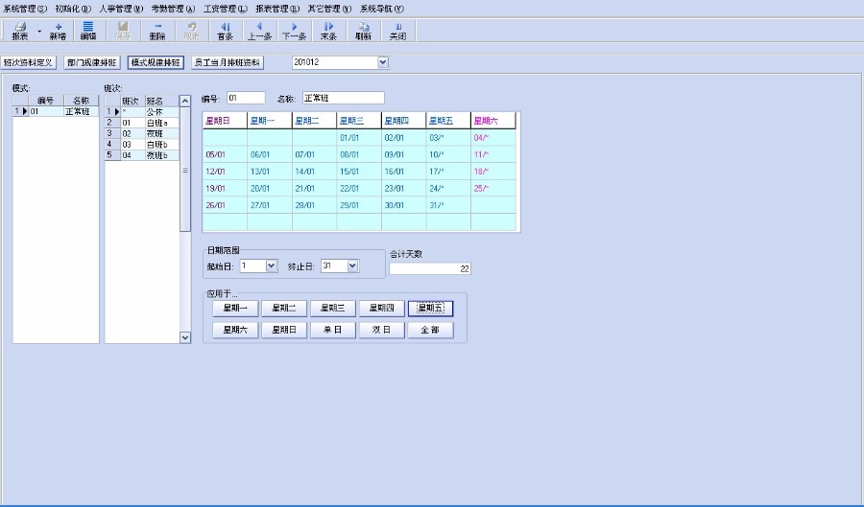The width and height of the screenshot is (864, 507).
Task: Select the 夜班b shift row
Action: [142, 155]
